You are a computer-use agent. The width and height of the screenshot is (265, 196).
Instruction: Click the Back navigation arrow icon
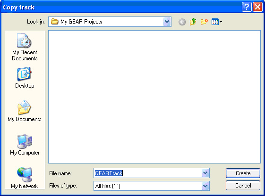(x=182, y=22)
